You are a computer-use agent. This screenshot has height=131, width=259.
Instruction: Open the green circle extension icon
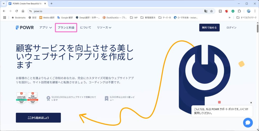click(x=233, y=11)
